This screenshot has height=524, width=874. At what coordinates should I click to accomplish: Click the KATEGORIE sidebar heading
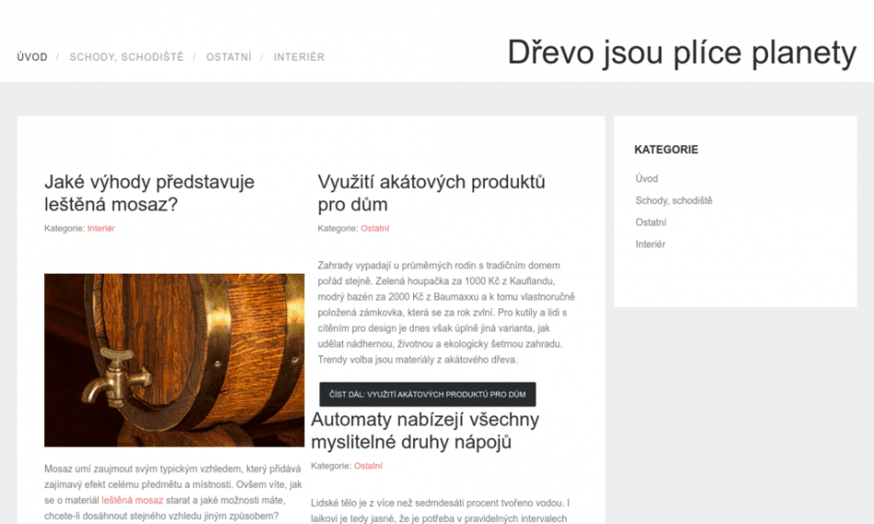[x=666, y=149]
